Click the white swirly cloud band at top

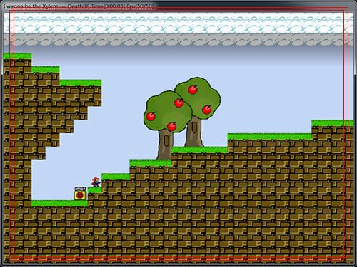tap(178, 23)
